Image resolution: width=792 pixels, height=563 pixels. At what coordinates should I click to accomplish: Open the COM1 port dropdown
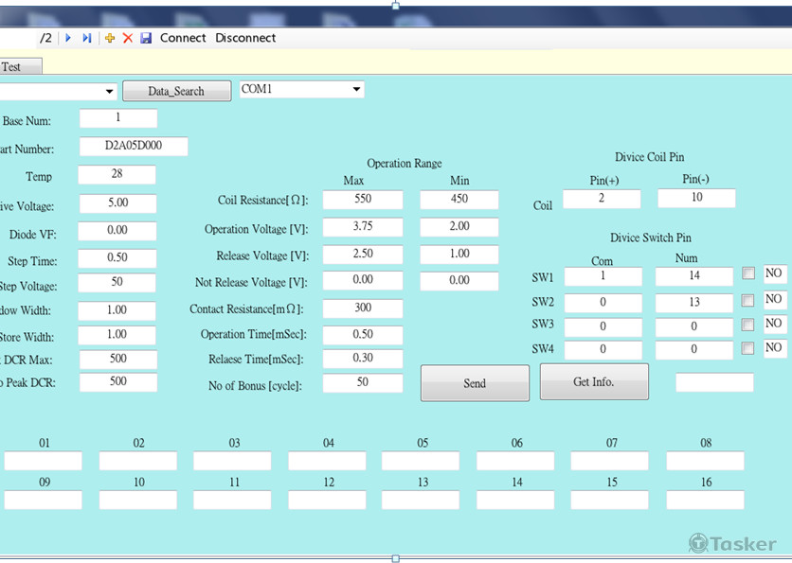[356, 90]
